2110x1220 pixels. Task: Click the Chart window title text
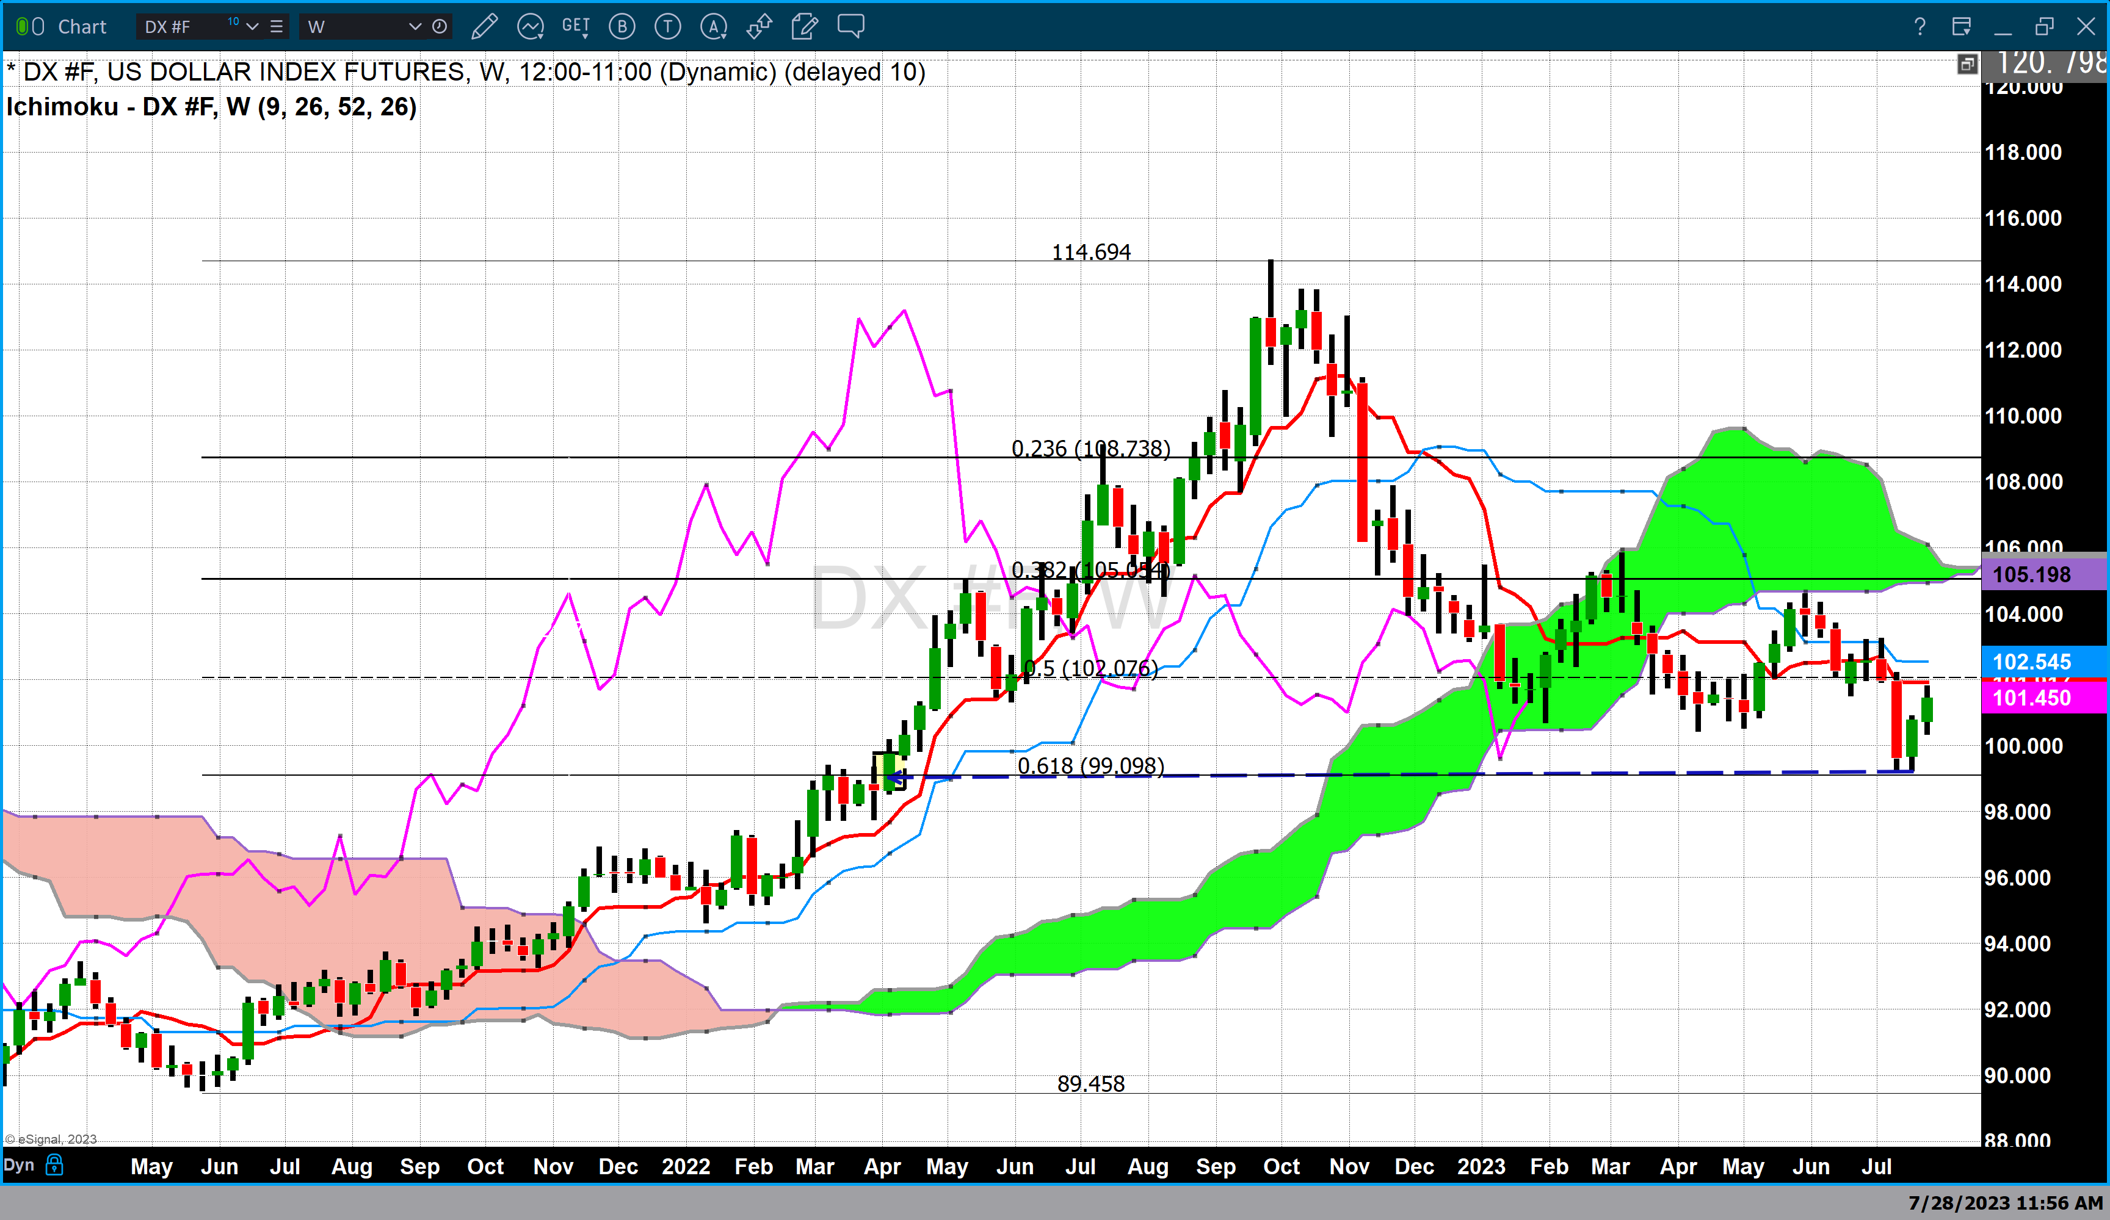click(x=82, y=27)
